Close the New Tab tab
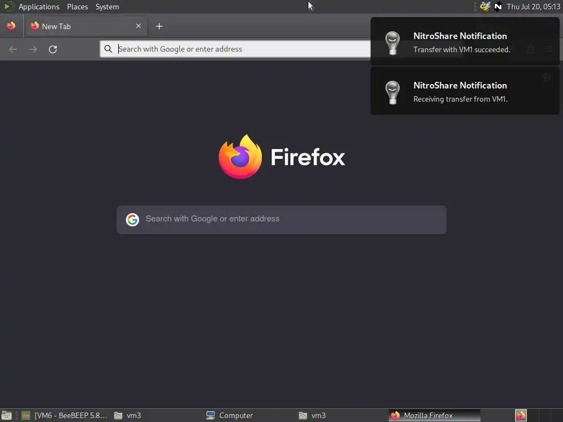The width and height of the screenshot is (563, 422). pos(139,26)
